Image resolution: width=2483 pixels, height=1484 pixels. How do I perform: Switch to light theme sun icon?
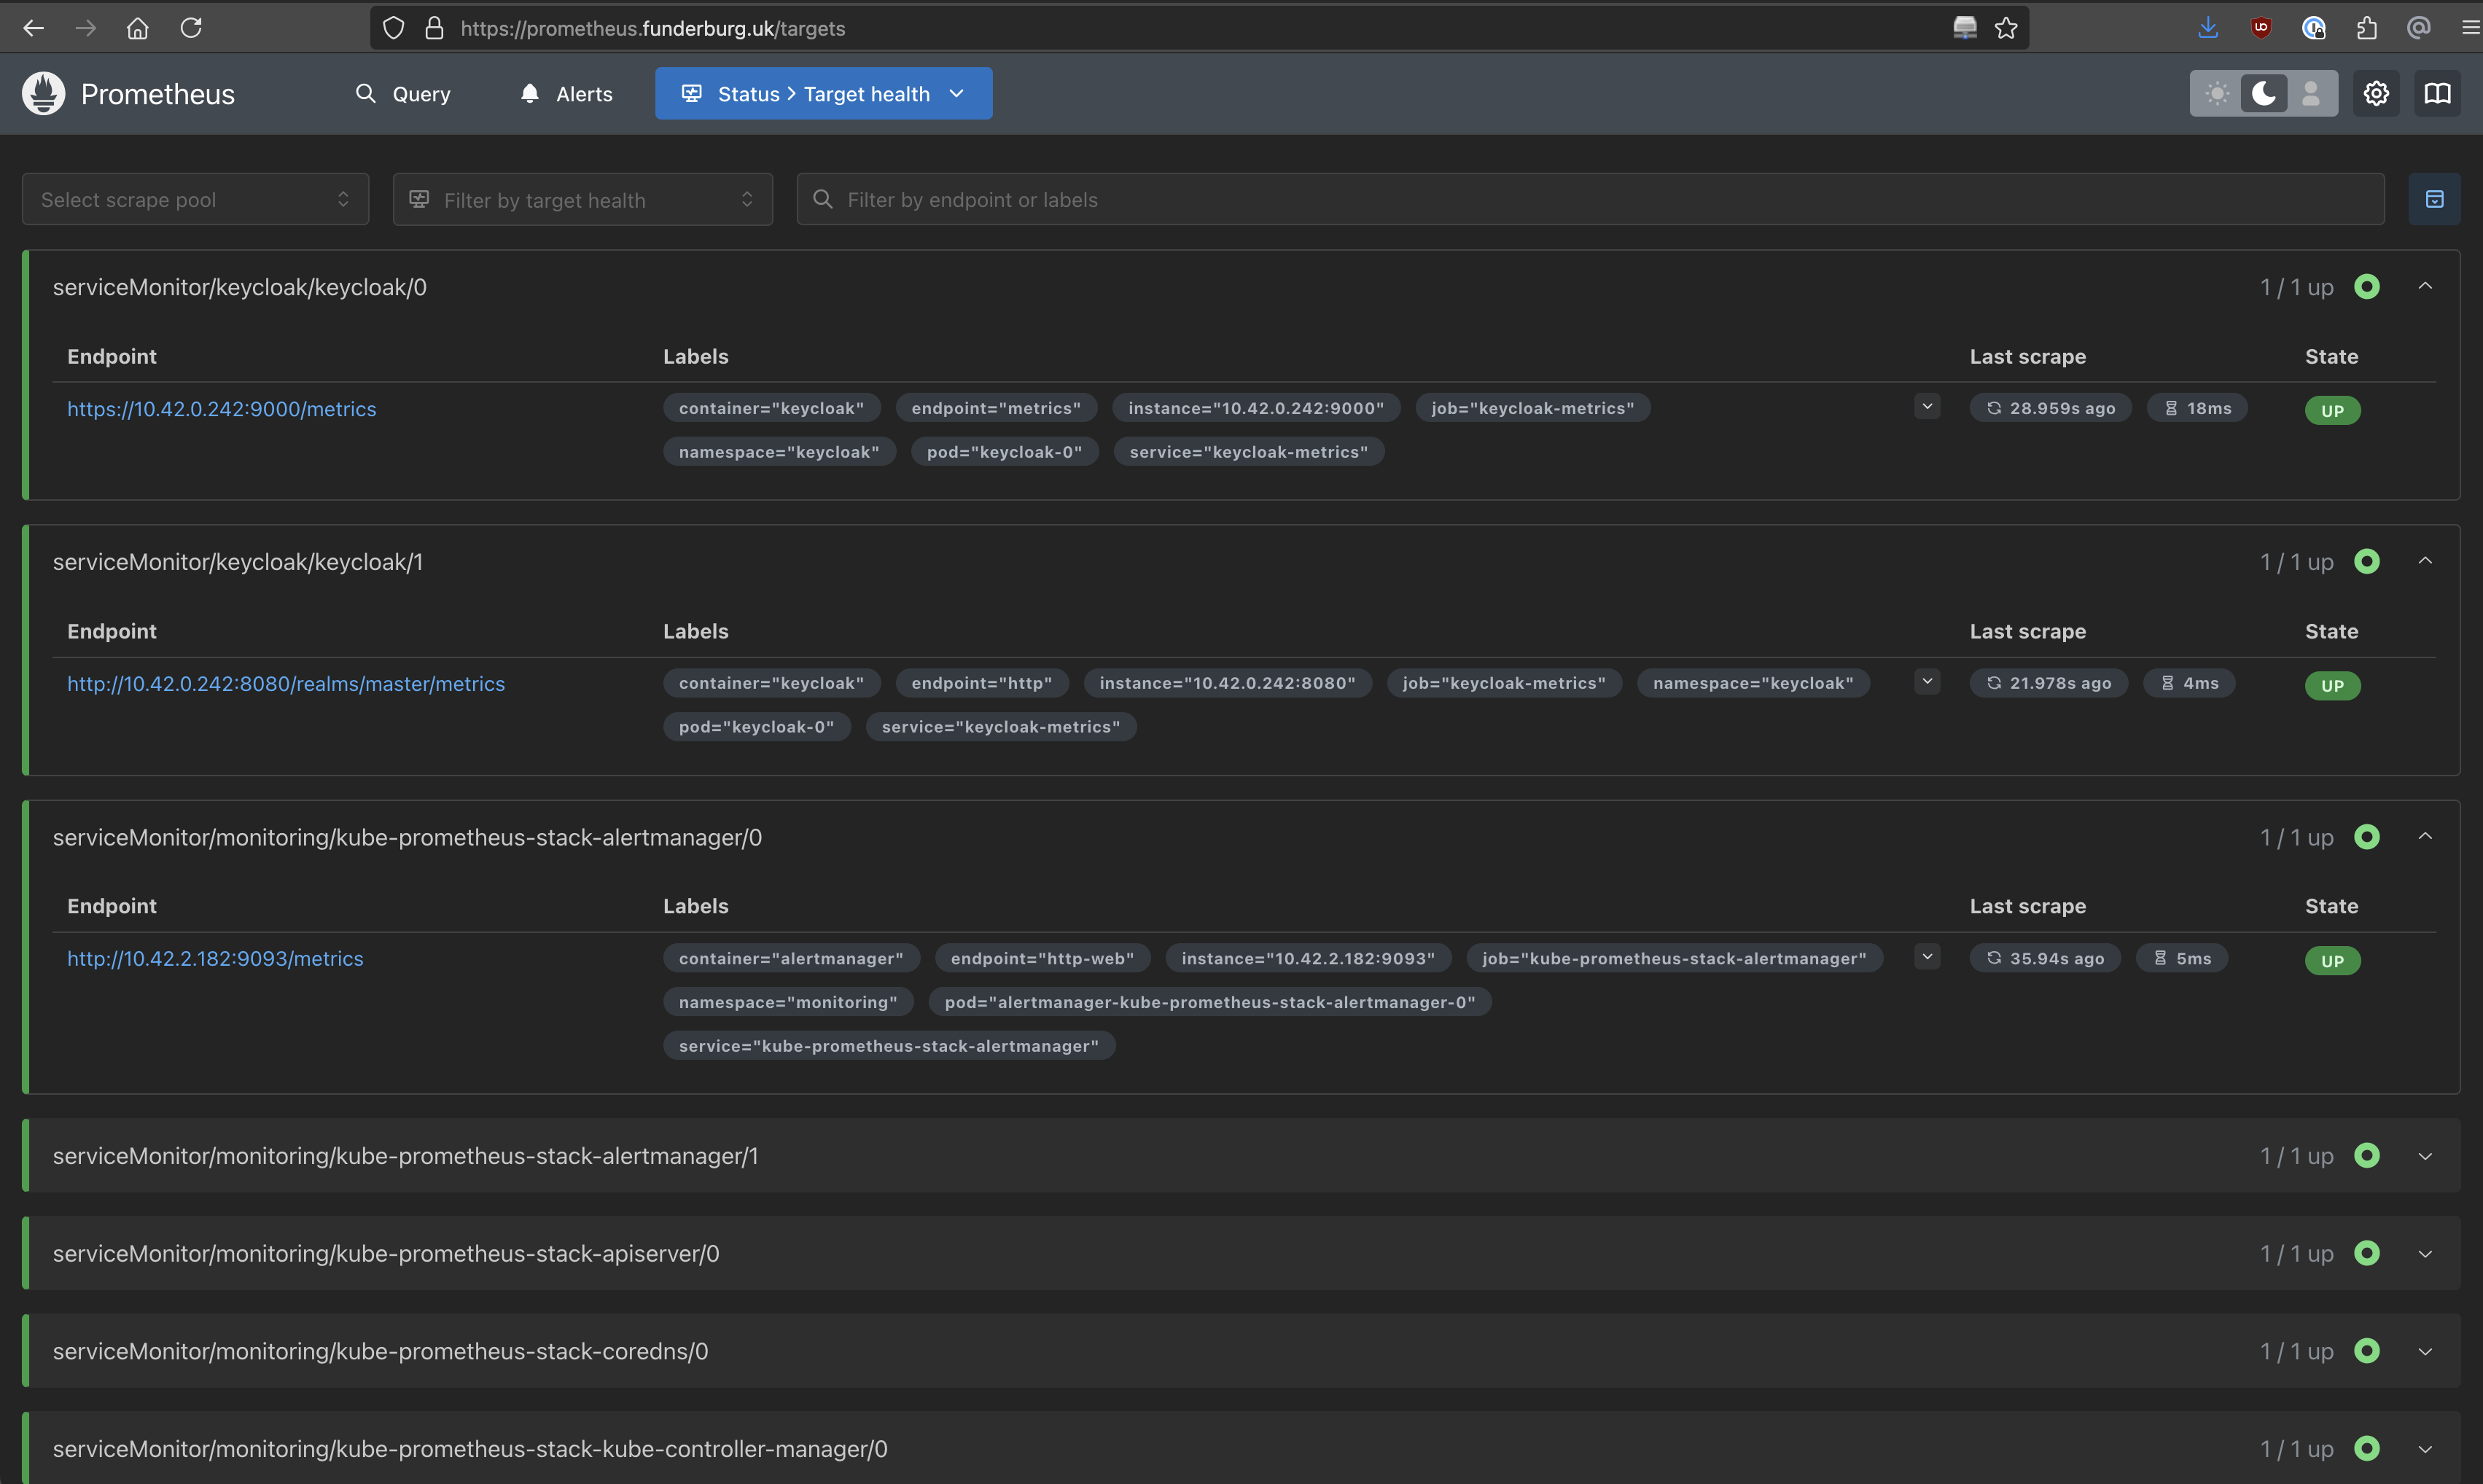pos(2217,94)
